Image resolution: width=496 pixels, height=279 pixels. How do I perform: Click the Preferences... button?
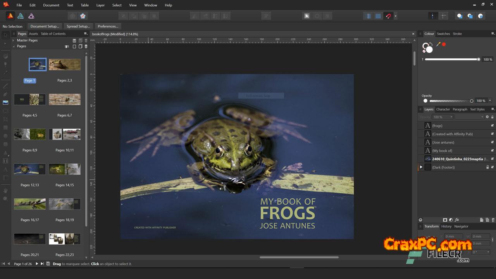(108, 26)
